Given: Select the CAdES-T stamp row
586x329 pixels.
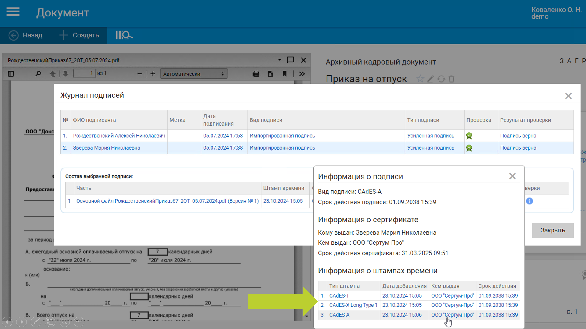Looking at the screenshot, I should [x=419, y=296].
